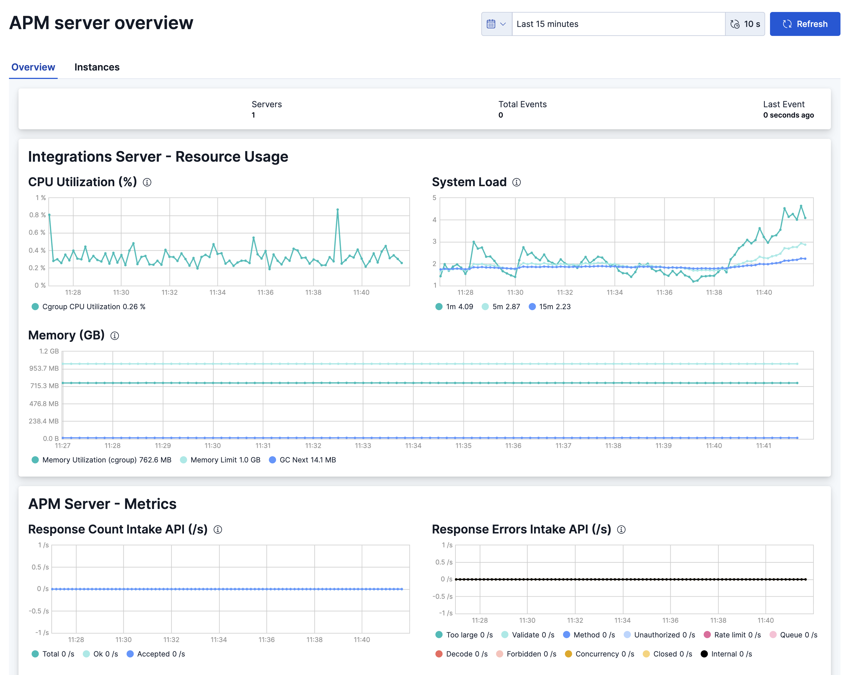Click the info icon beside CPU Utilization
Image resolution: width=850 pixels, height=675 pixels.
click(x=147, y=183)
